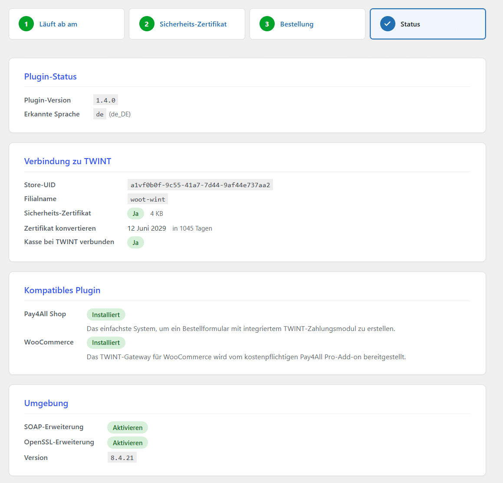Image resolution: width=503 pixels, height=483 pixels.
Task: Click the Pay4All Shop description 'Das einfachste System…'
Action: [241, 329]
